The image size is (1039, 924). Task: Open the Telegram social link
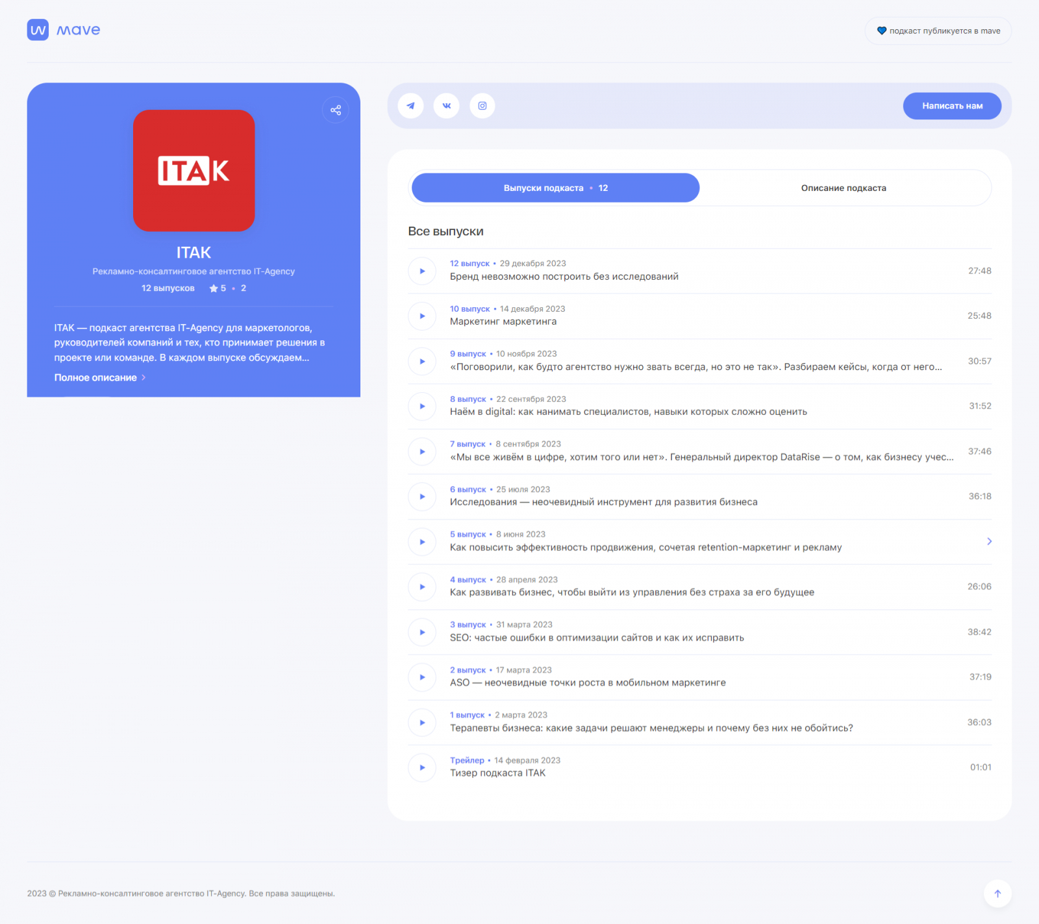[x=411, y=106]
